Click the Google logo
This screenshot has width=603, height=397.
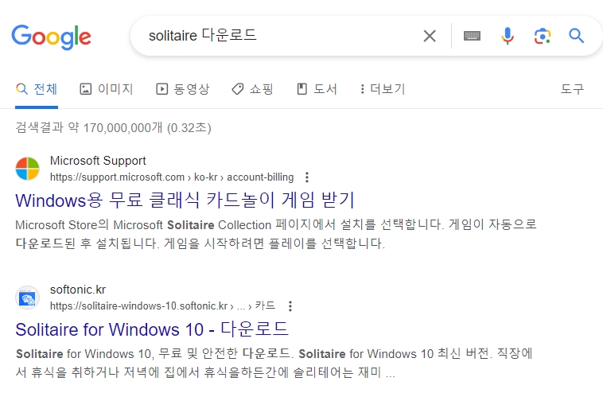click(51, 37)
